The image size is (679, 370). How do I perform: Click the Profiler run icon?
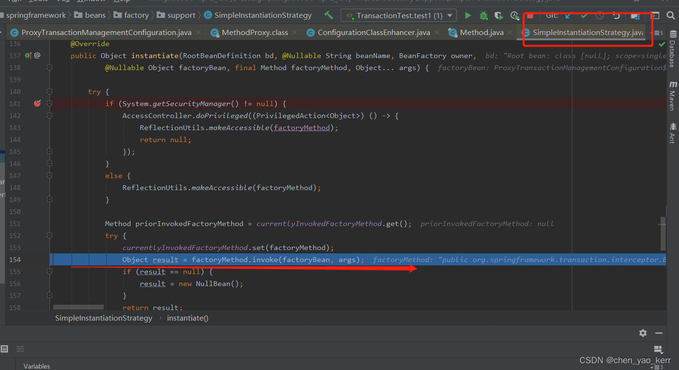[515, 15]
